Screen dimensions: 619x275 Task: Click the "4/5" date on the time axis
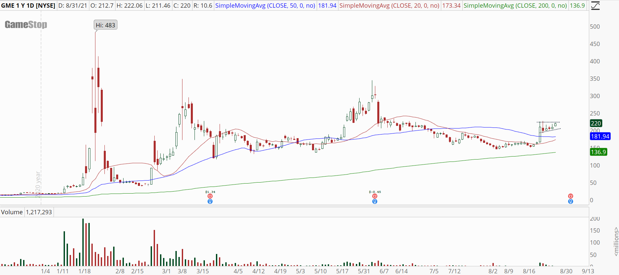tap(238, 271)
